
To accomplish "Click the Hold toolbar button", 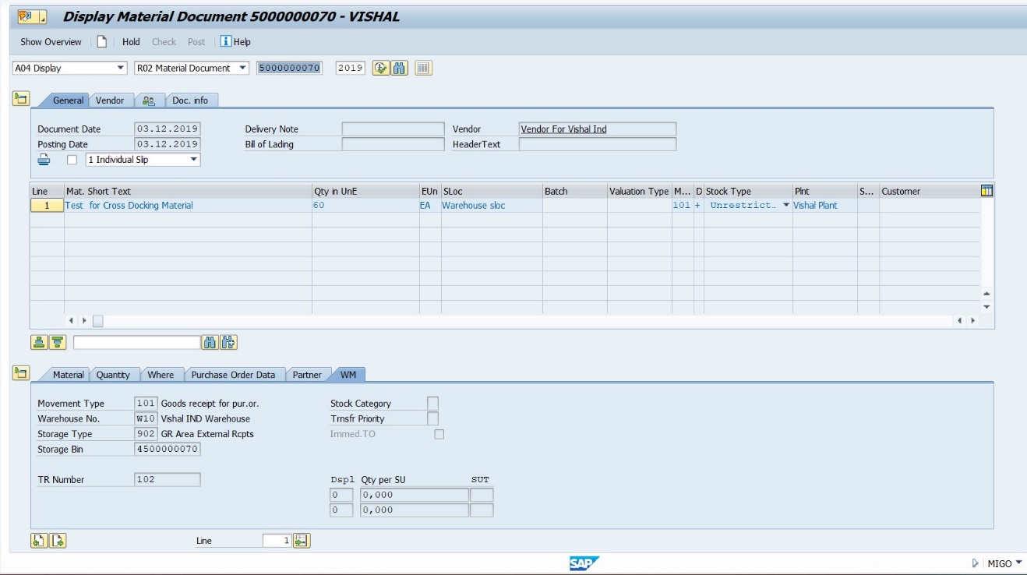I will click(x=131, y=42).
